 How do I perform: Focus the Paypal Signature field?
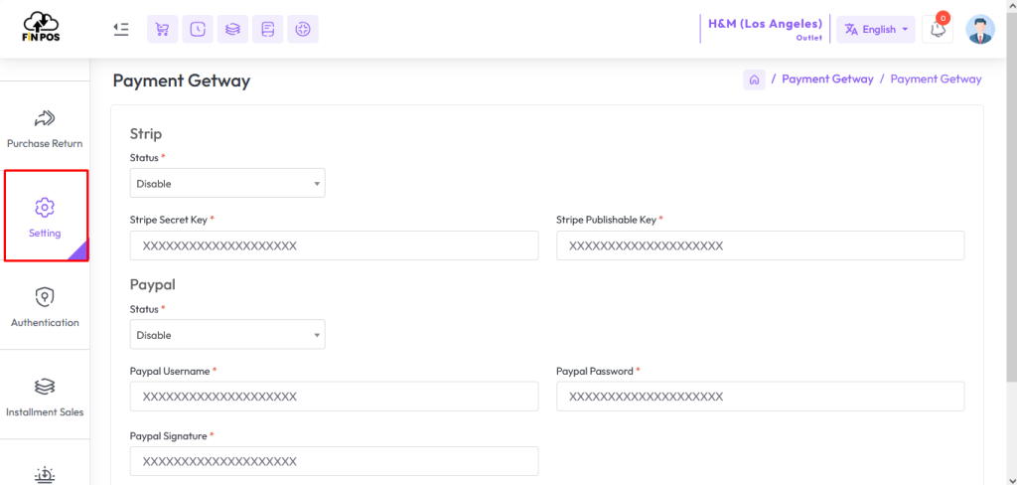[x=334, y=461]
